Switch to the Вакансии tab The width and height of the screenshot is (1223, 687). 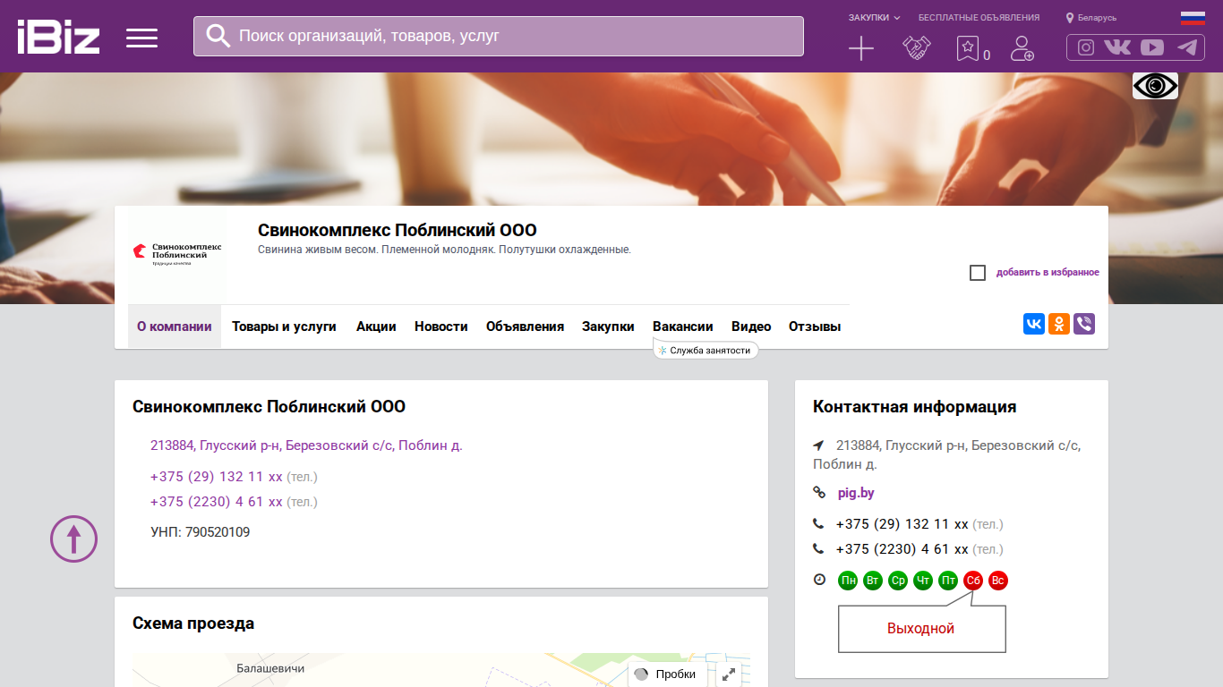click(x=683, y=327)
